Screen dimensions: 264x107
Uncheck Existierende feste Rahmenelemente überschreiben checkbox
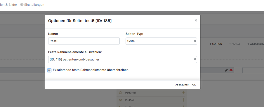coord(49,70)
